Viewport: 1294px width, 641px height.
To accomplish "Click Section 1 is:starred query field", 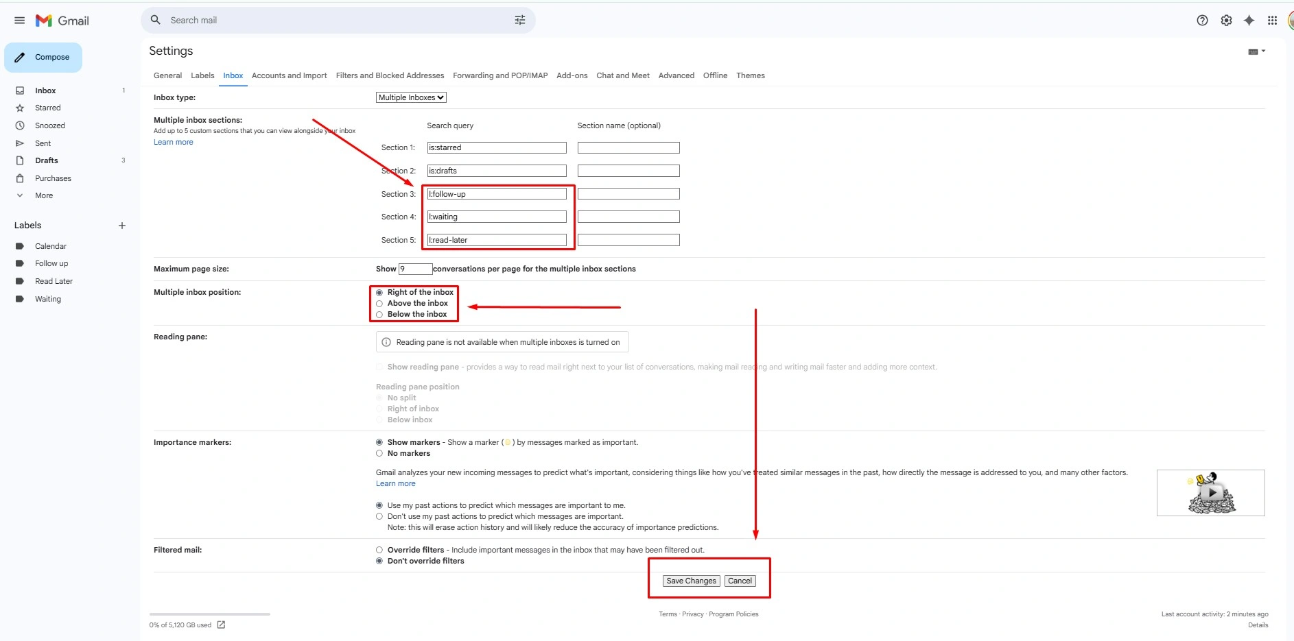I will [x=497, y=147].
